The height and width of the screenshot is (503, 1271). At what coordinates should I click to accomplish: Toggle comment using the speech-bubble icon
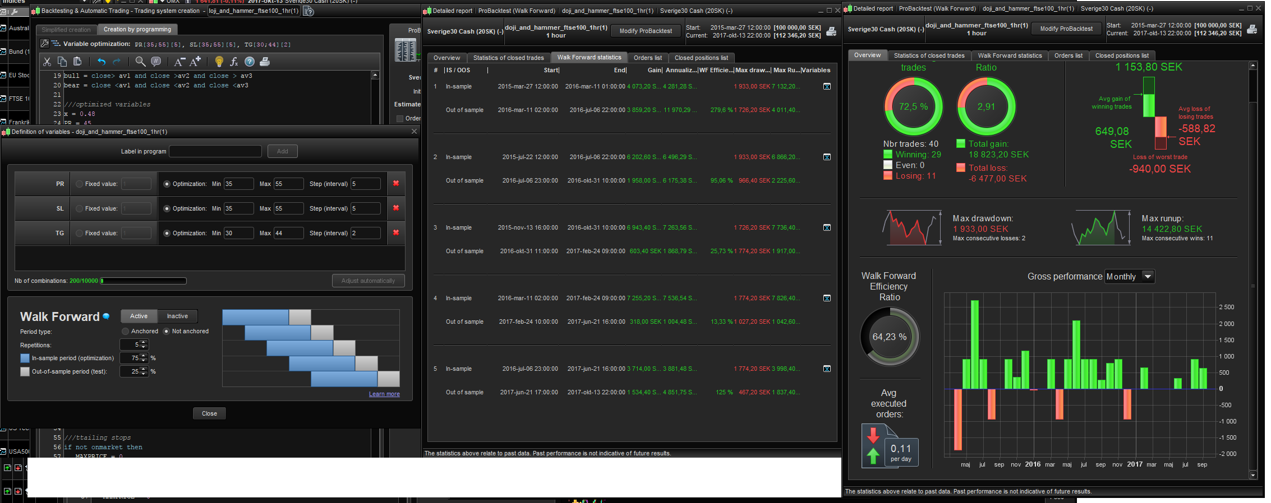pos(156,62)
